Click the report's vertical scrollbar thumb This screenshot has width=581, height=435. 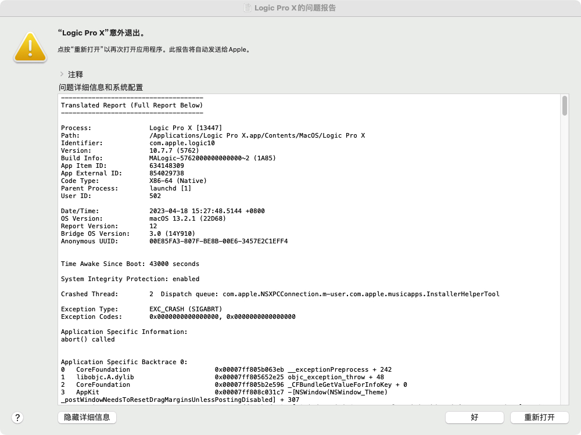tap(564, 106)
